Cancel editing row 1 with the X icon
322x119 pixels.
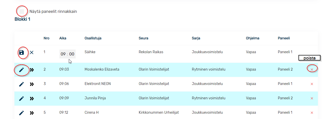(x=32, y=52)
